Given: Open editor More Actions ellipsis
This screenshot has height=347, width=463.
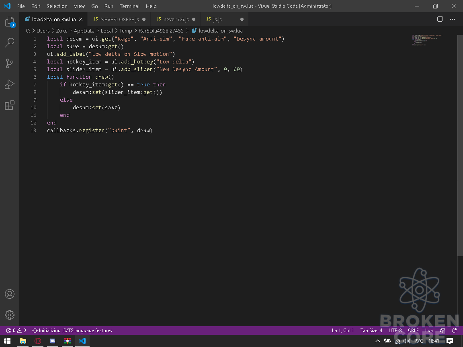Looking at the screenshot, I should 453,19.
